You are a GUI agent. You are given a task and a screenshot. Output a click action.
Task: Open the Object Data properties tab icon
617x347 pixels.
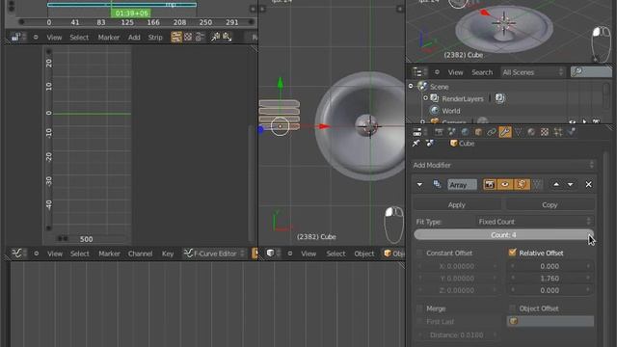519,132
